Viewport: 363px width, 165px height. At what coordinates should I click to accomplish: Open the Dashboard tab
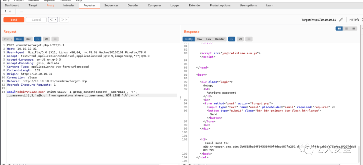12,5
